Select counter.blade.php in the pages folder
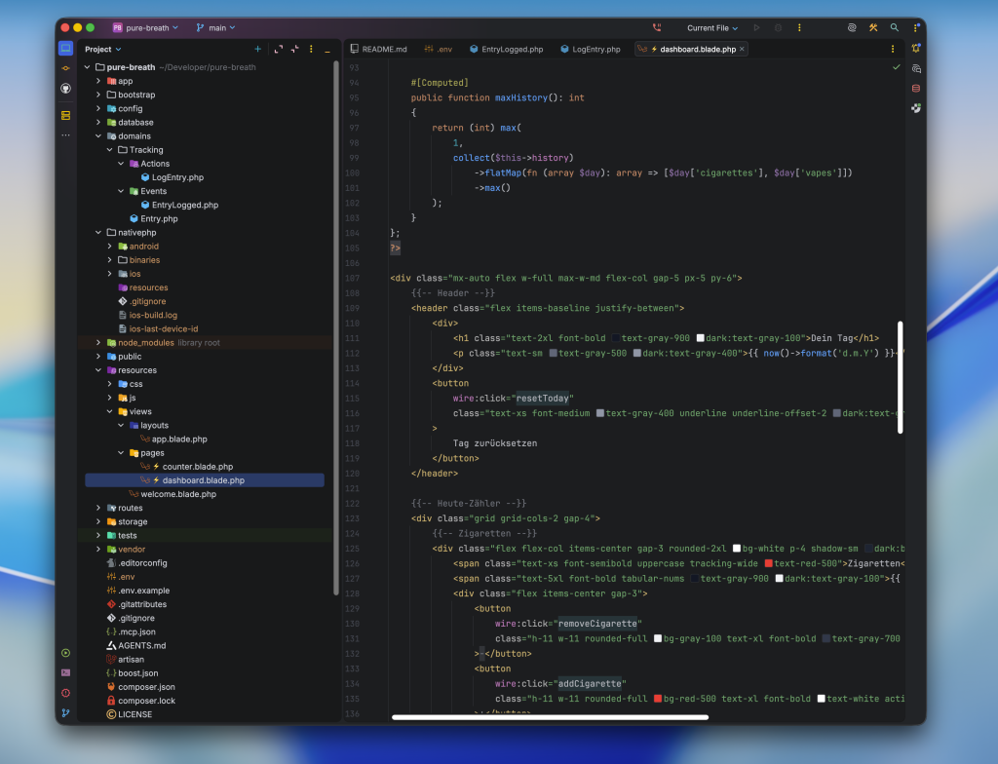998x764 pixels. point(197,467)
